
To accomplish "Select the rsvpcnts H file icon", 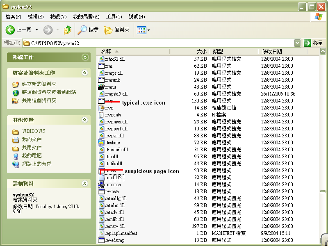I will tap(101, 115).
